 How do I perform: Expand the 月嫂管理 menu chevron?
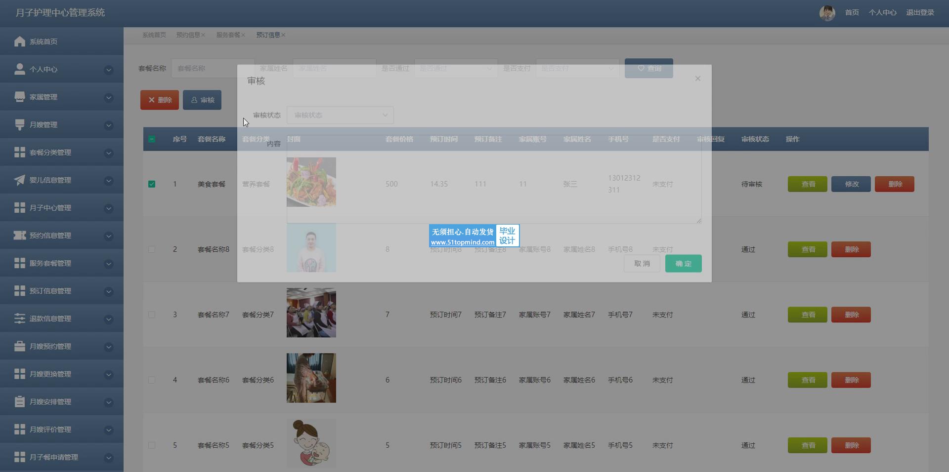point(109,125)
